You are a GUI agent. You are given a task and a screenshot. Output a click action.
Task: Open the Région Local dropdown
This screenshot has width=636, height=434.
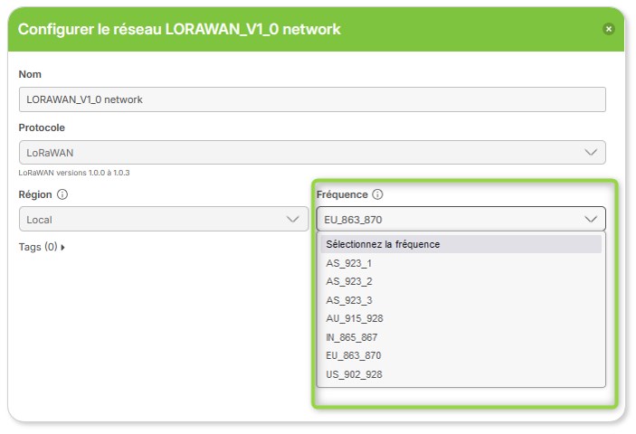(164, 219)
